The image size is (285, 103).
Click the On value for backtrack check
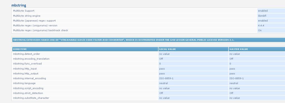pyautogui.click(x=260, y=30)
